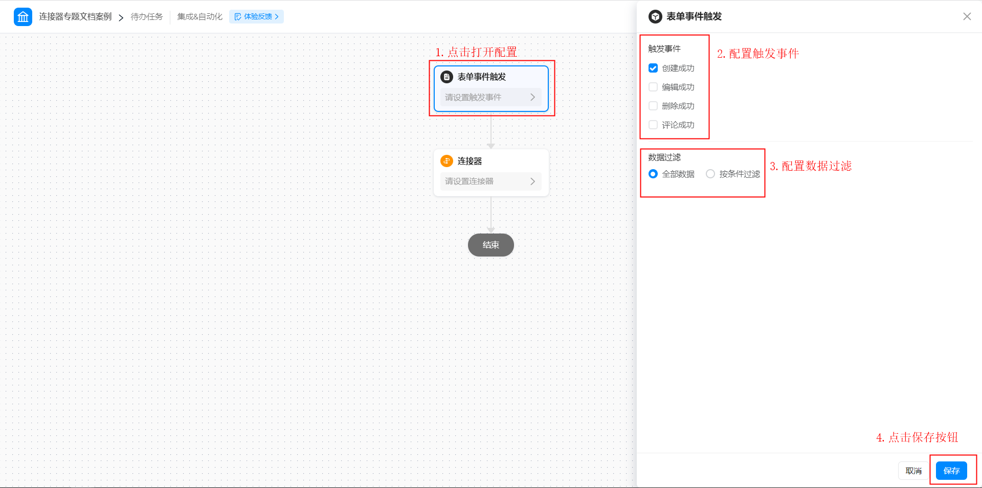982x488 pixels.
Task: Switch to the 待办任务 tab
Action: (147, 17)
